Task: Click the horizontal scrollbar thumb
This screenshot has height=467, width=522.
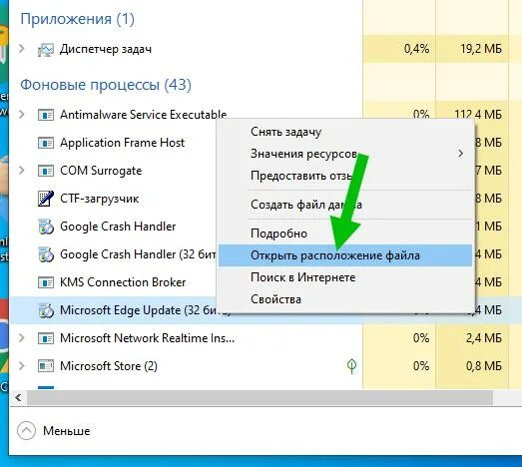Action: (x=260, y=397)
